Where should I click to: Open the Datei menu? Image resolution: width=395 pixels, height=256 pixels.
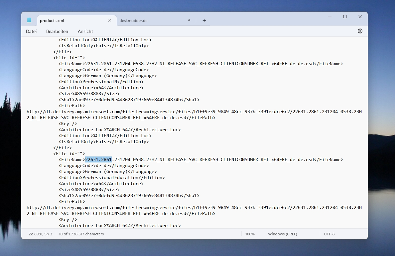[x=31, y=31]
